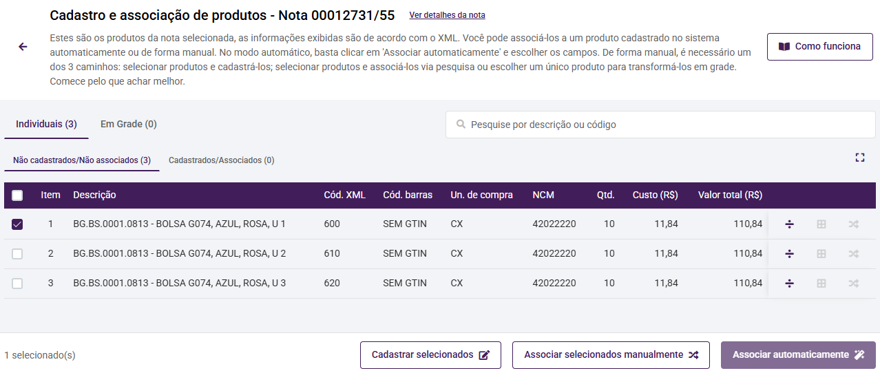
Task: Click the shuffle associate icon for item 3
Action: click(853, 284)
